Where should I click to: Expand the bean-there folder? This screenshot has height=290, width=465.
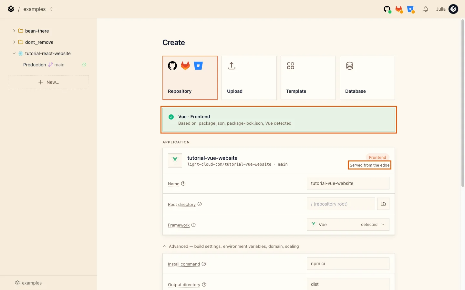14,31
